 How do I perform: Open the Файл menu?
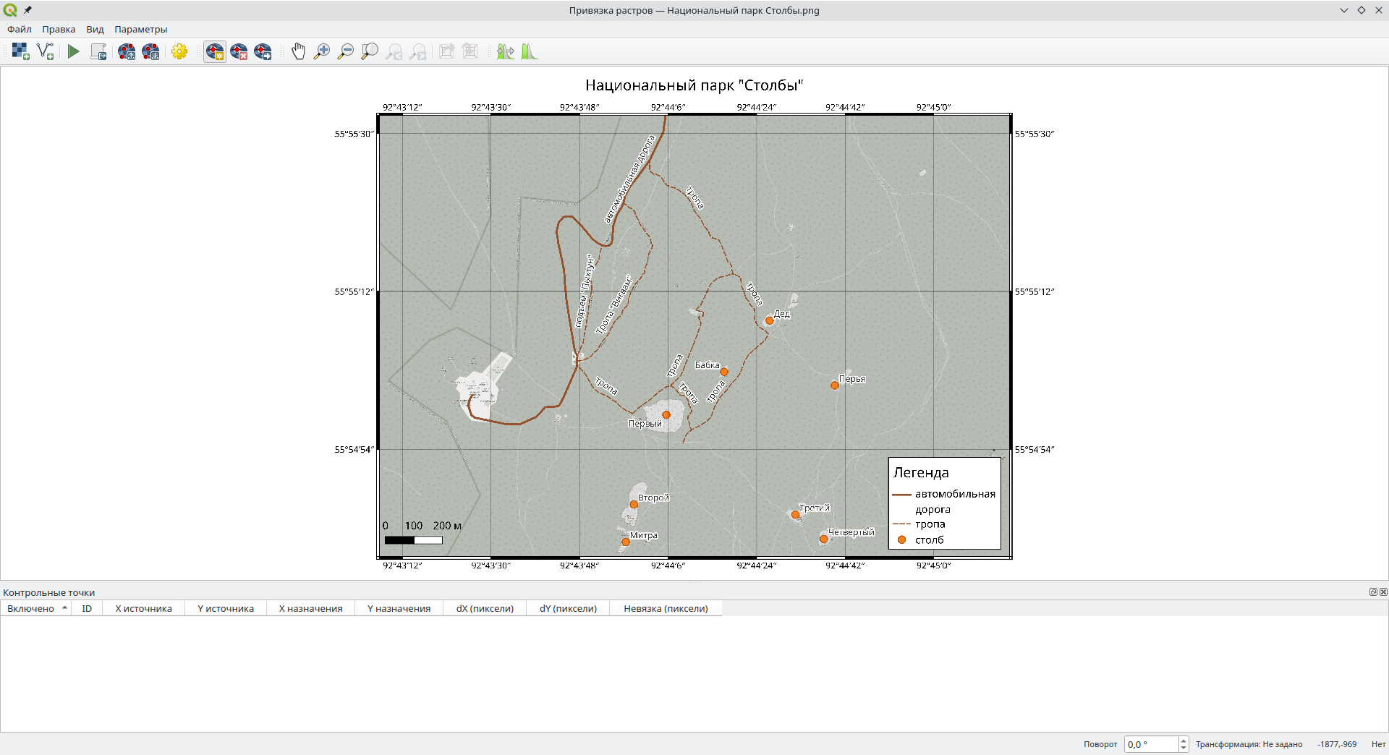tap(20, 29)
